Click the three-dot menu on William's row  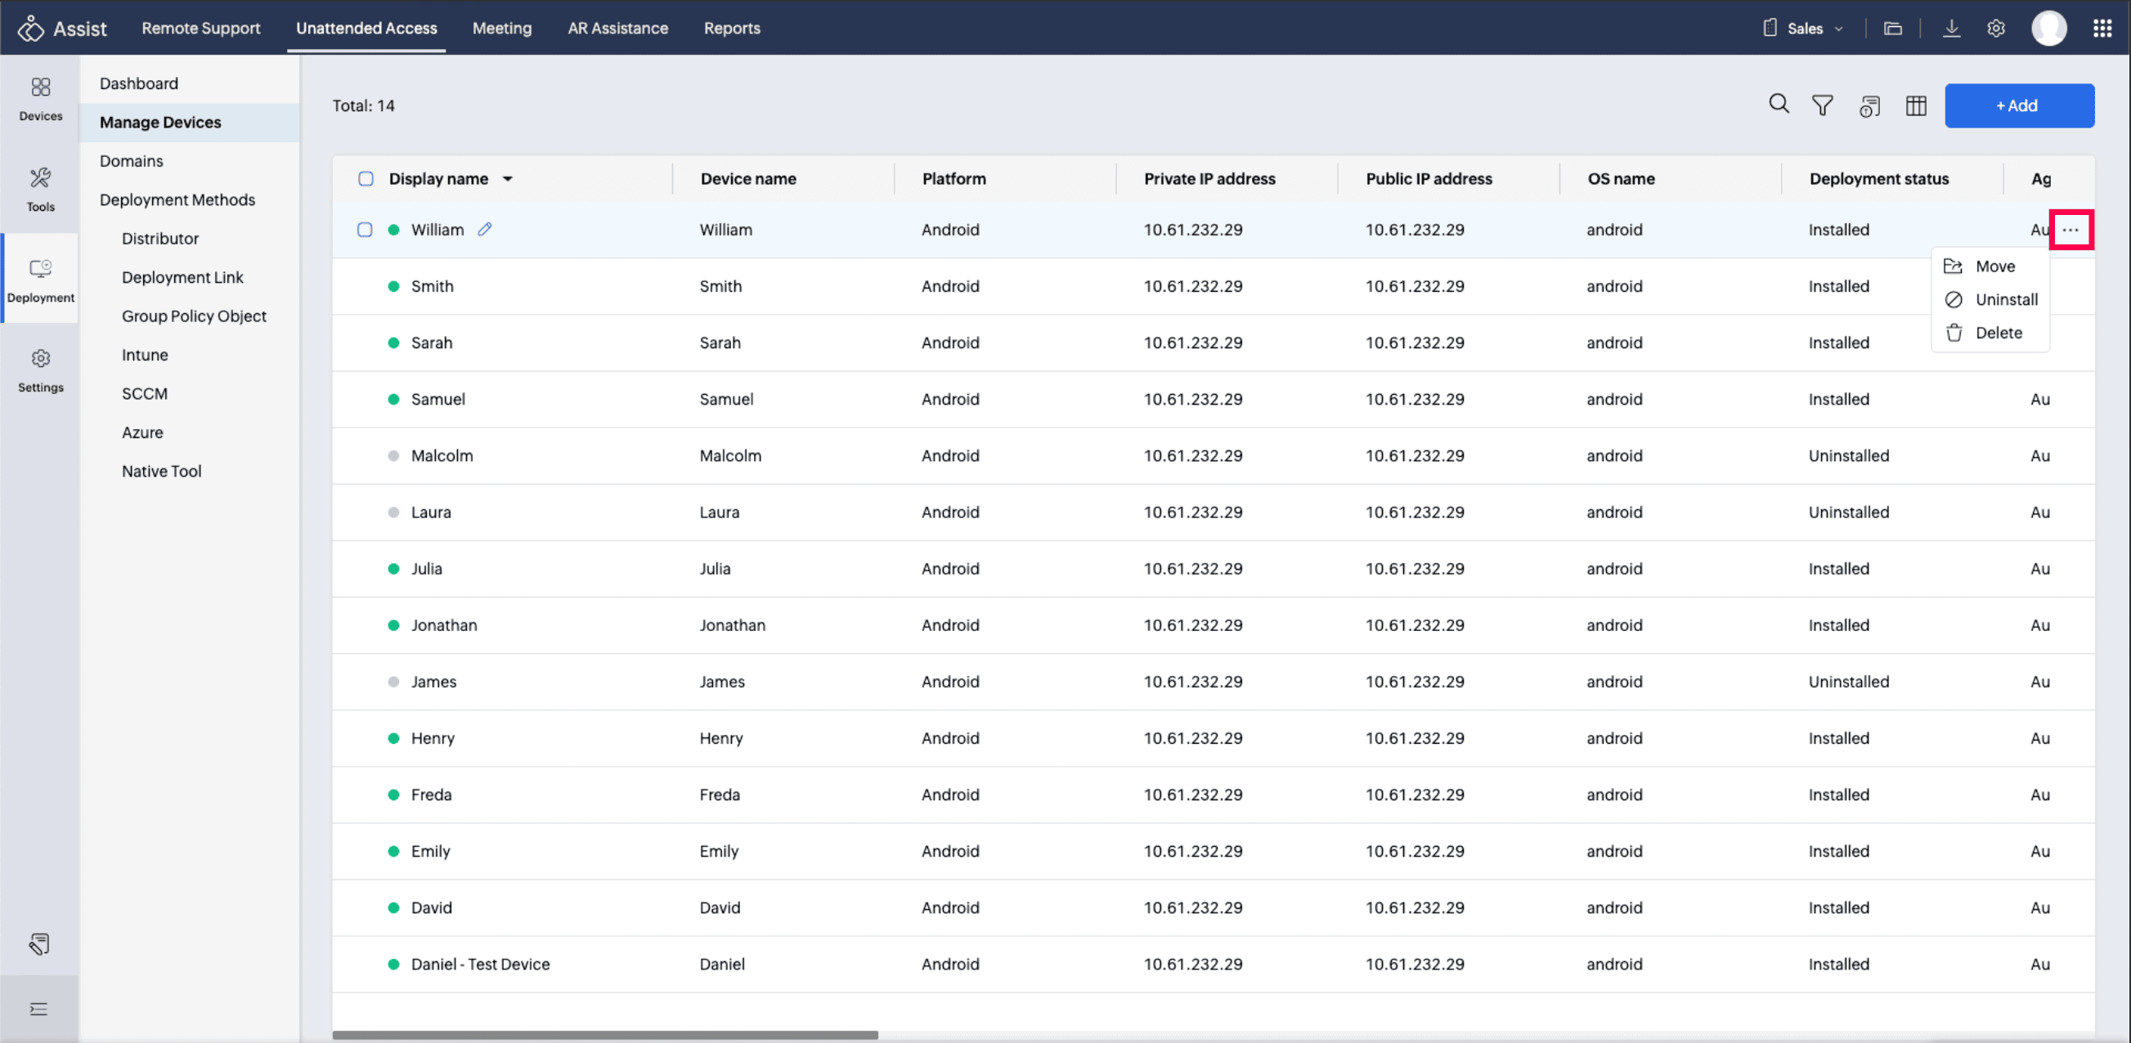click(2070, 230)
